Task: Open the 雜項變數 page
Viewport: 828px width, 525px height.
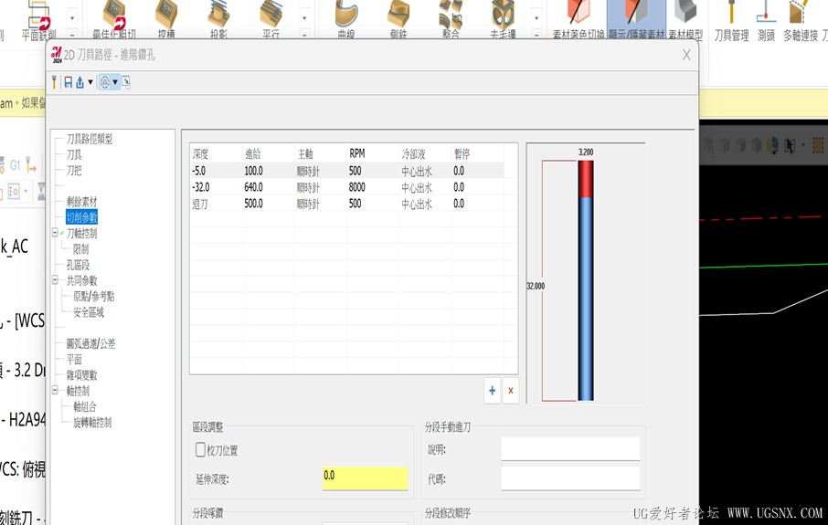Action: click(81, 375)
